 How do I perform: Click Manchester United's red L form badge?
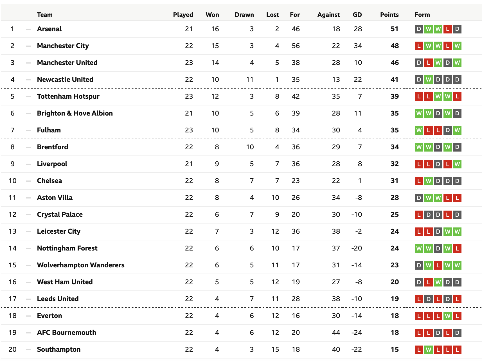[428, 63]
